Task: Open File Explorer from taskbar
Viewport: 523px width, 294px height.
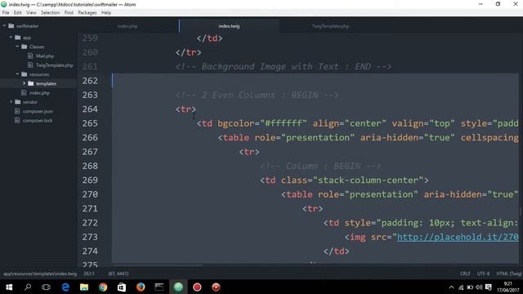Action: [84, 287]
